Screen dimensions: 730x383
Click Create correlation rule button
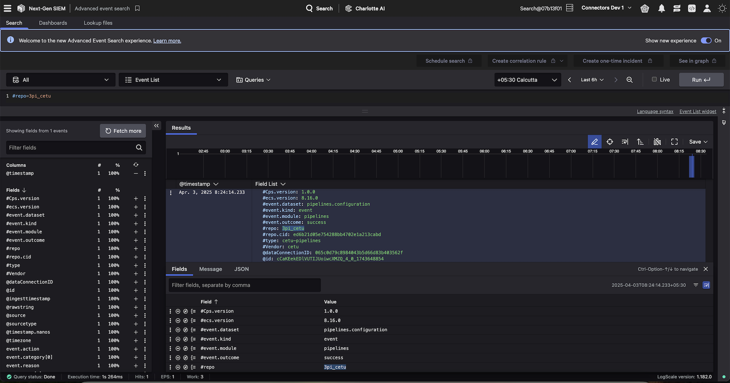pos(527,61)
